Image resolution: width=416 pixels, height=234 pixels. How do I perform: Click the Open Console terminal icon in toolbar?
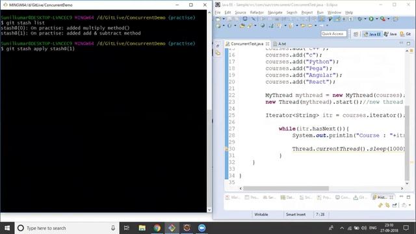[245, 19]
